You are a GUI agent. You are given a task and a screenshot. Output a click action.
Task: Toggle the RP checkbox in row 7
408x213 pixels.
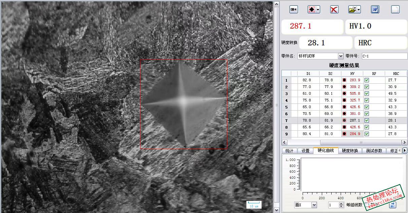(367, 120)
